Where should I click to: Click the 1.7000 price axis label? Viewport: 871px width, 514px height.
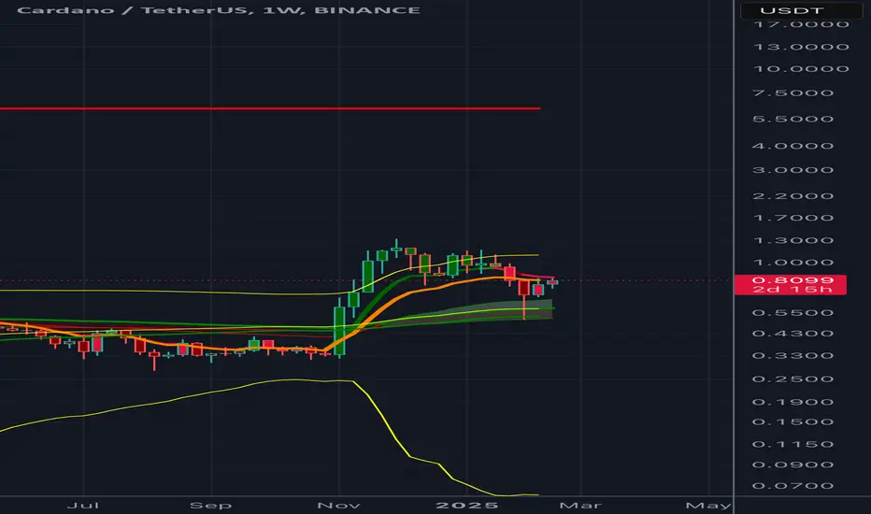[792, 218]
